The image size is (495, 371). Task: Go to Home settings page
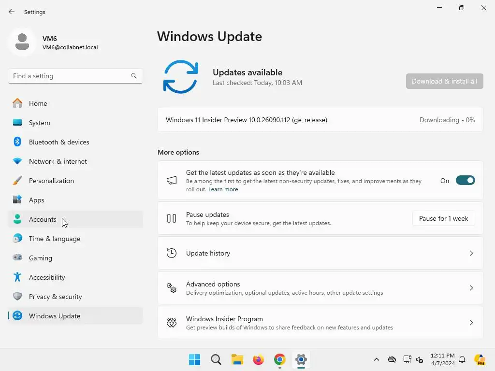[75, 103]
